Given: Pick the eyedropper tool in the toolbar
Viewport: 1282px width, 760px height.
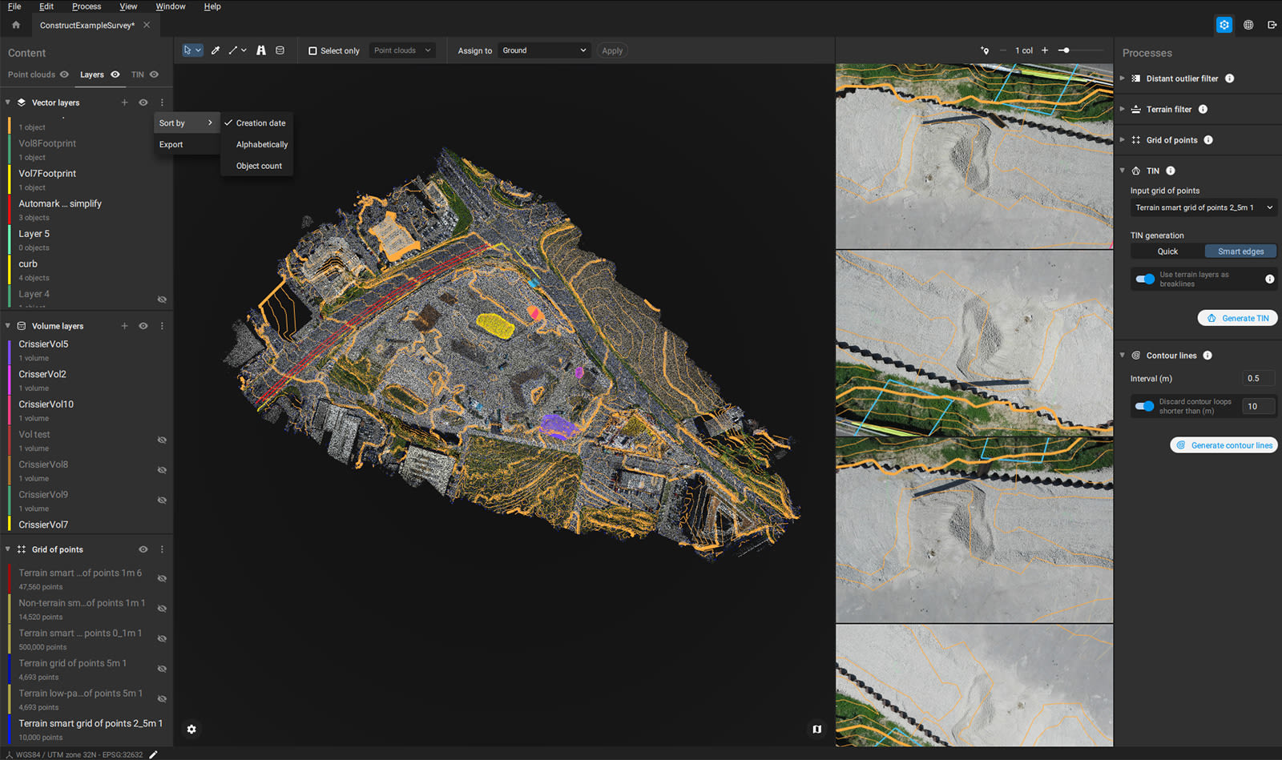Looking at the screenshot, I should click(215, 50).
